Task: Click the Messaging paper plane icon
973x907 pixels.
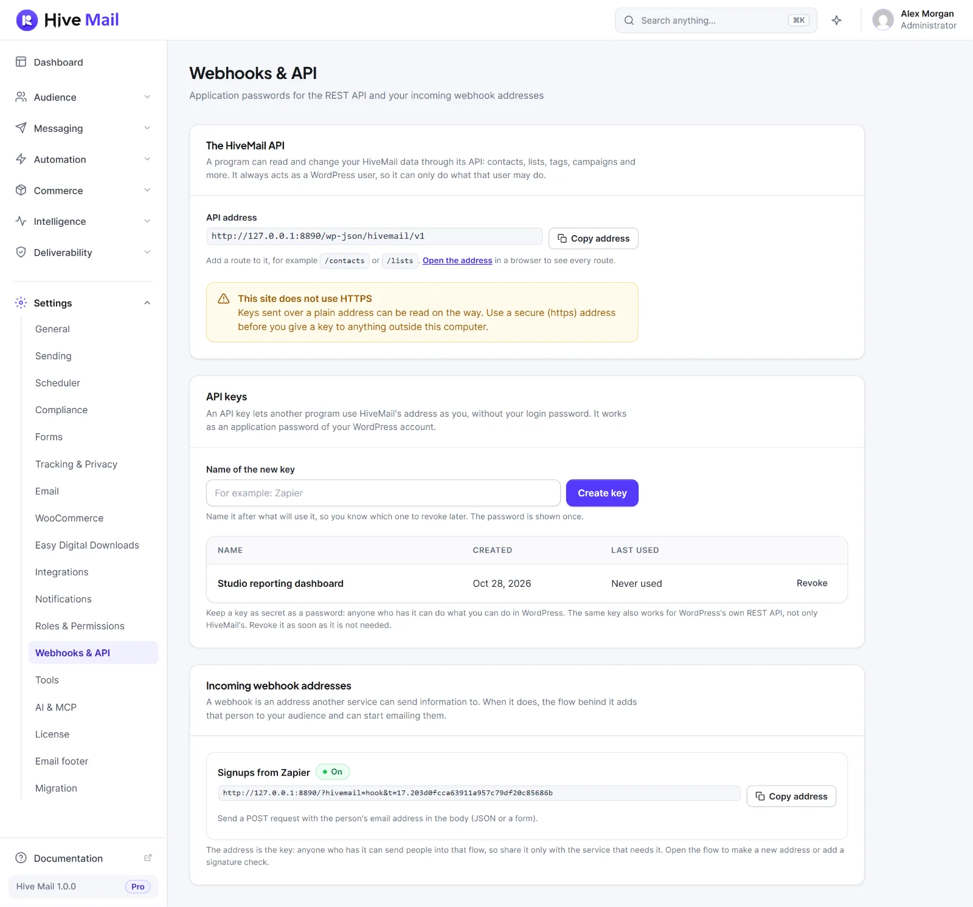Action: (21, 128)
